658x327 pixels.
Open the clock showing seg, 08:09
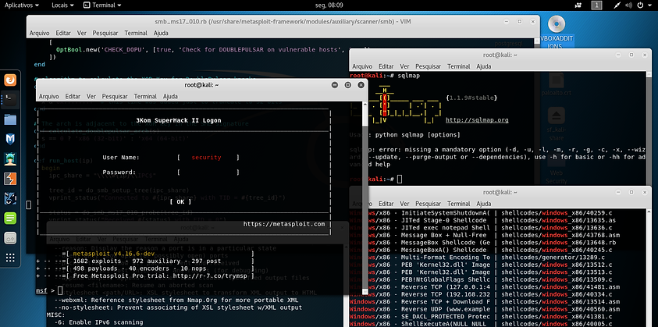coord(329,5)
